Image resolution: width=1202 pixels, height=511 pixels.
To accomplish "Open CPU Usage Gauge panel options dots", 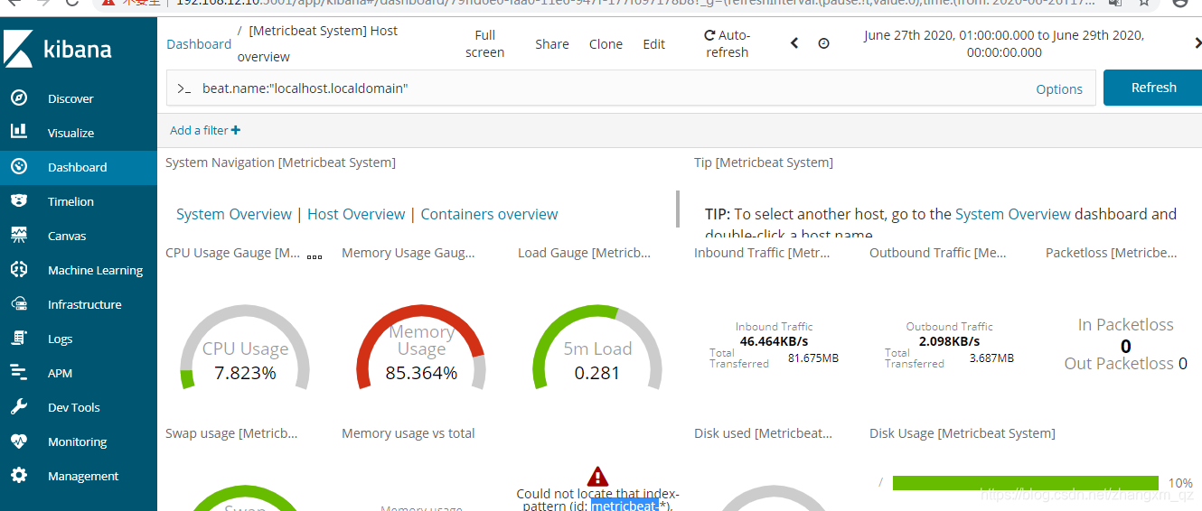I will (x=315, y=256).
